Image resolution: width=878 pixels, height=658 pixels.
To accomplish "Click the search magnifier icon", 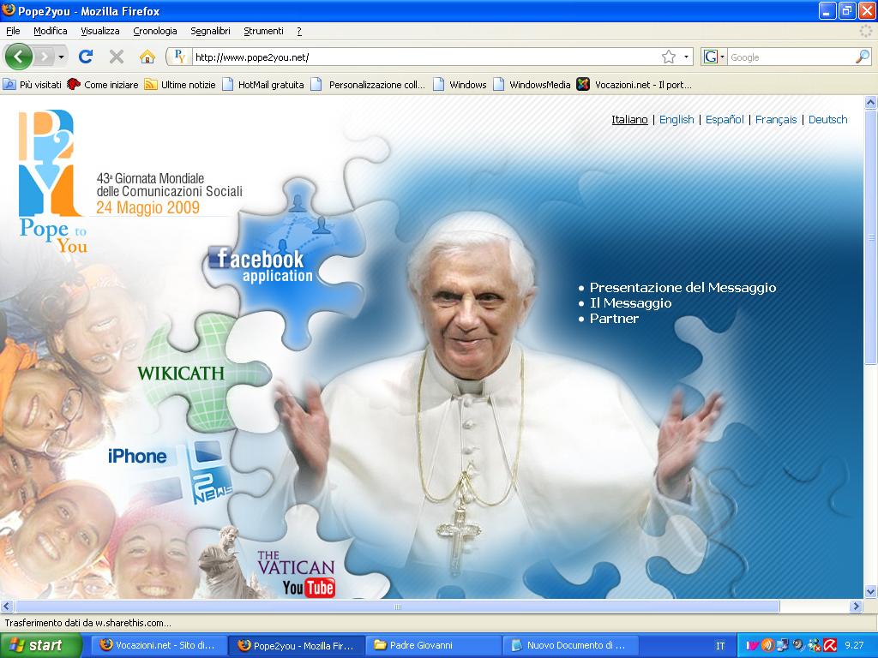I will tap(863, 57).
